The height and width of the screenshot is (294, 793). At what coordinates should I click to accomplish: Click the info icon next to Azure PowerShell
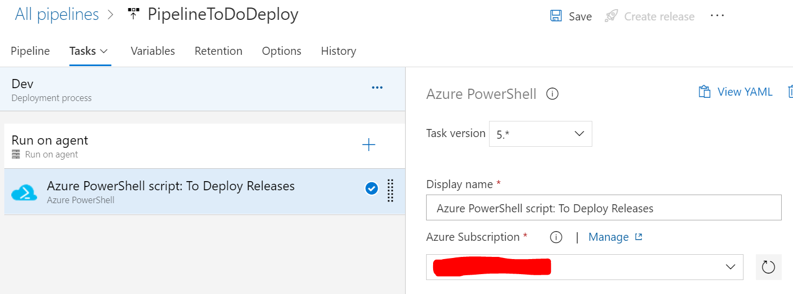pos(552,94)
